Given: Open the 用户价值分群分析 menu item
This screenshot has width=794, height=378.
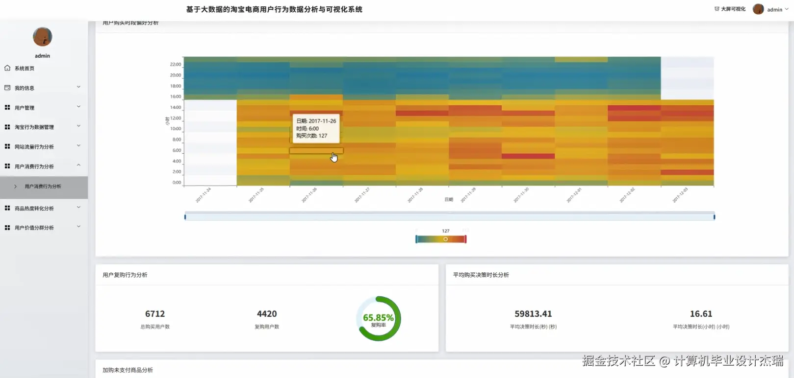Looking at the screenshot, I should (44, 228).
